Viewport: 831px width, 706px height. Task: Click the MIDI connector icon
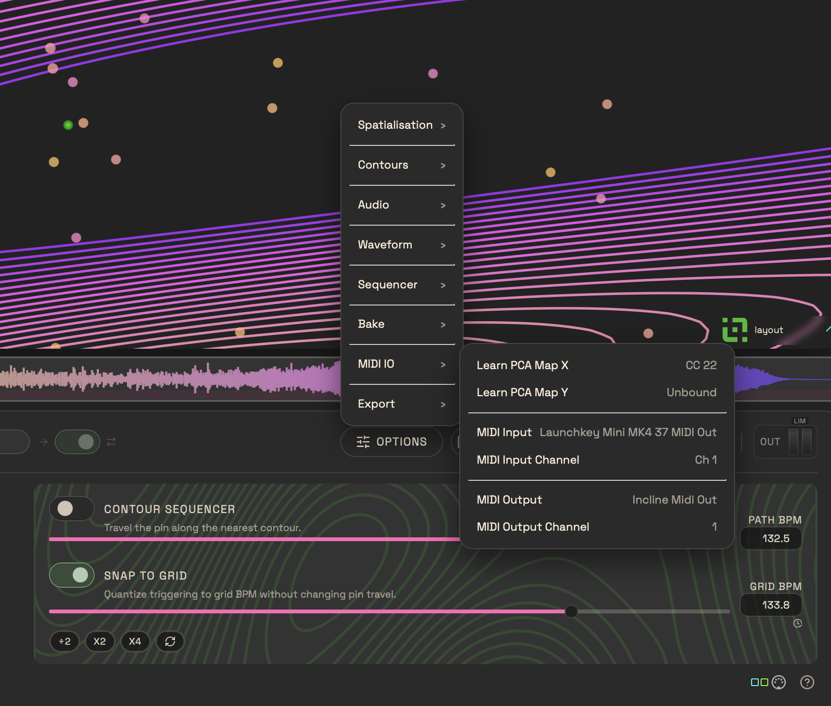click(779, 682)
